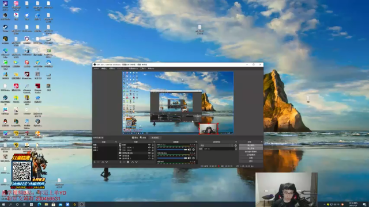This screenshot has width=369, height=207.
Task: Remove the selected scene with minus icon
Action: [x=99, y=162]
